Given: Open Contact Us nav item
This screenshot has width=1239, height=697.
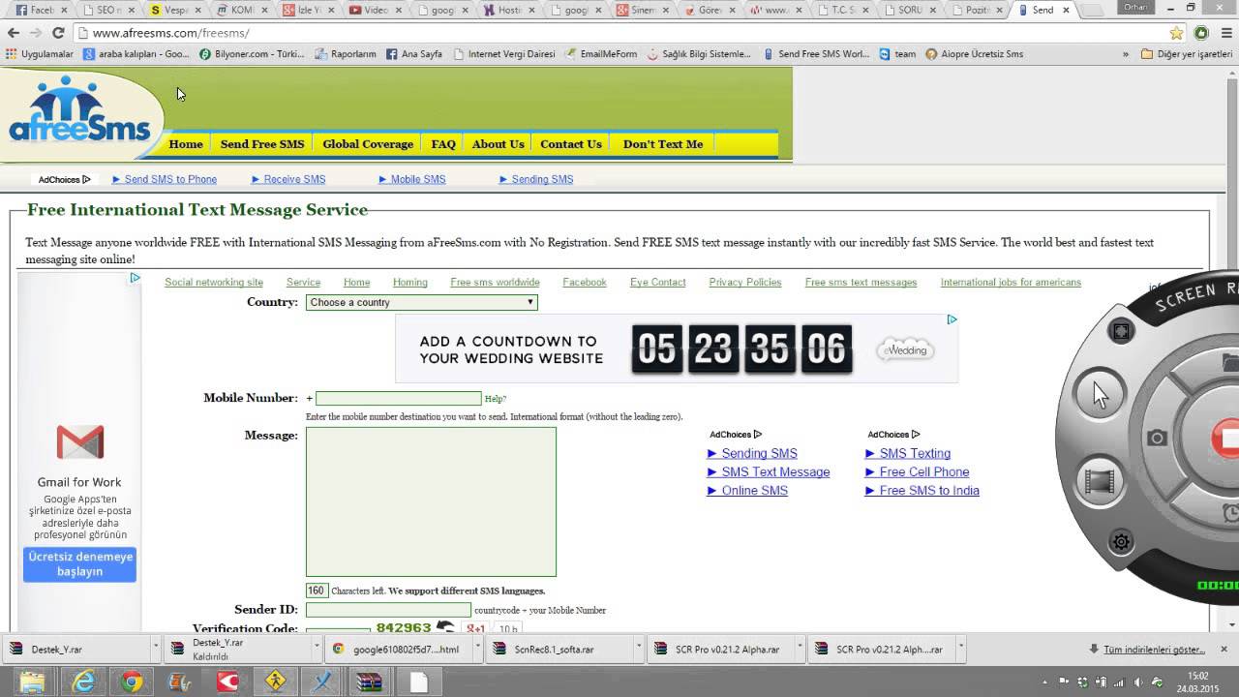Looking at the screenshot, I should click(571, 144).
